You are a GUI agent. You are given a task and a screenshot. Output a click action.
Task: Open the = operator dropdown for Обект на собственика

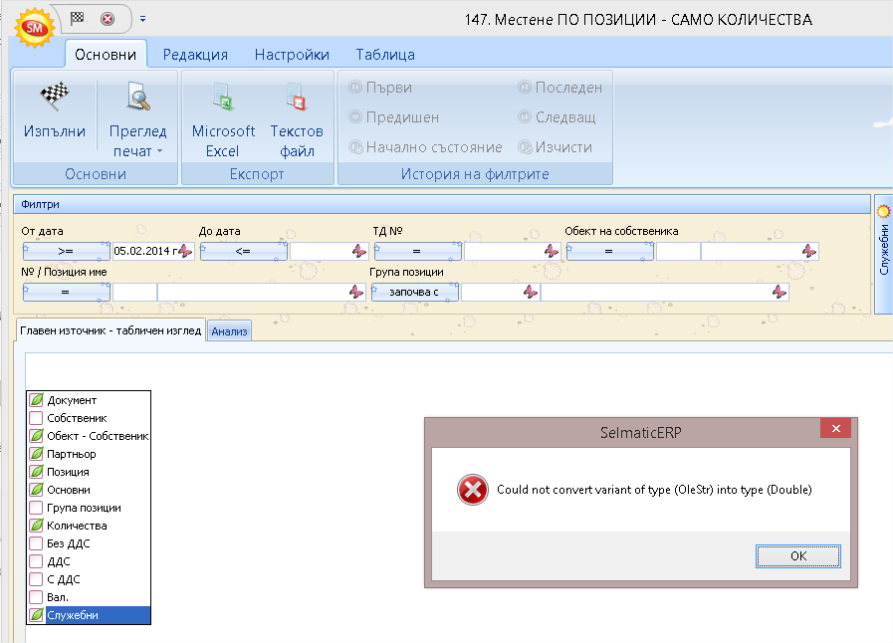609,251
